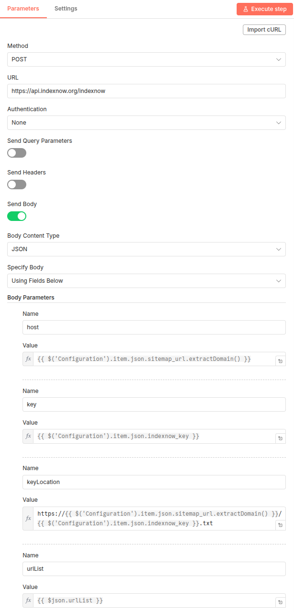
Task: Click the fx icon beside the key value
Action: coord(28,436)
